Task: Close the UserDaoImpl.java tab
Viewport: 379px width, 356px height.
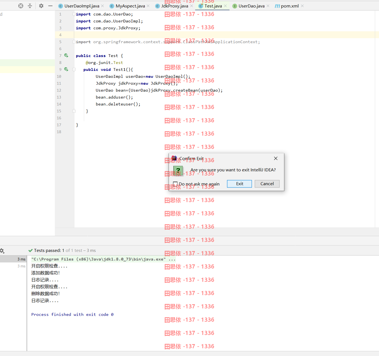Action: pos(102,6)
